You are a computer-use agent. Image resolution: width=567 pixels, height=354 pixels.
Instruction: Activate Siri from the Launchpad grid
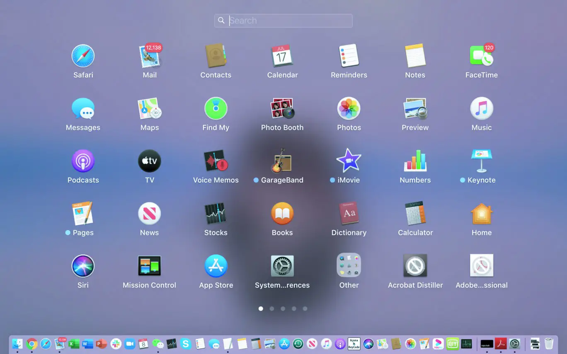pyautogui.click(x=83, y=266)
